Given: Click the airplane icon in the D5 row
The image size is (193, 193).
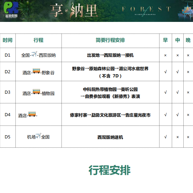Looking at the screenshot, I should pos(38,136).
